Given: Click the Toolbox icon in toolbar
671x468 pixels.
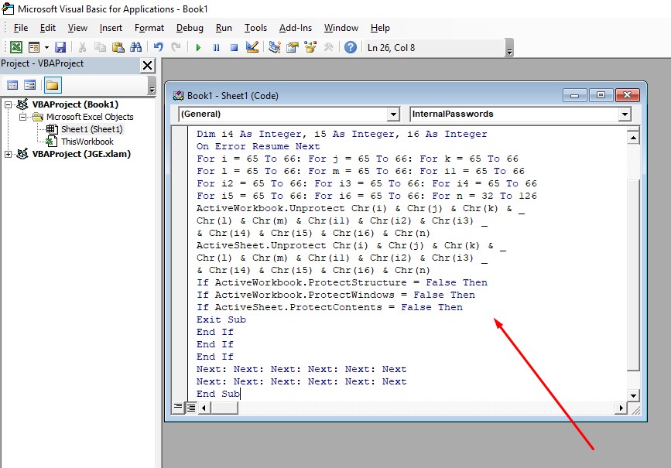Looking at the screenshot, I should 328,47.
